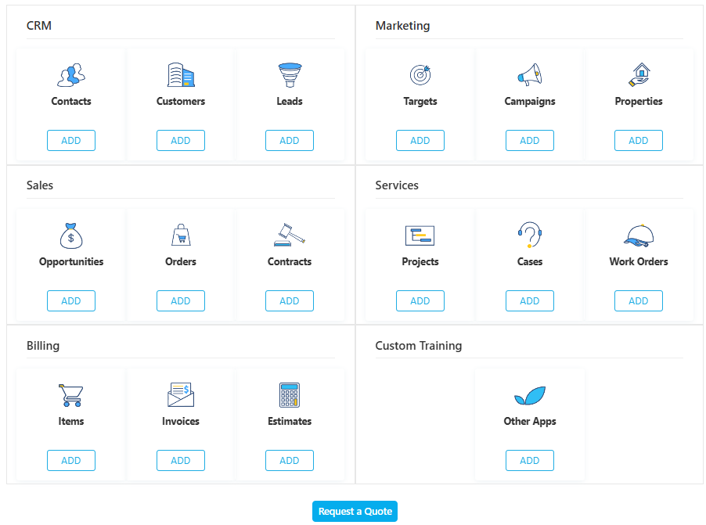Viewport: 706px width, 525px height.
Task: Select the Opportunities label
Action: click(x=71, y=261)
